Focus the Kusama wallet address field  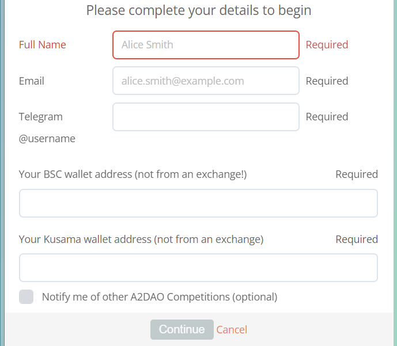pyautogui.click(x=198, y=268)
